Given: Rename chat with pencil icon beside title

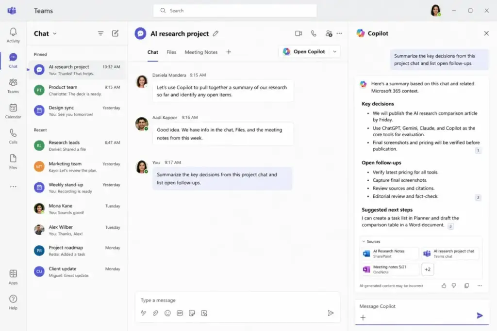Looking at the screenshot, I should [215, 33].
